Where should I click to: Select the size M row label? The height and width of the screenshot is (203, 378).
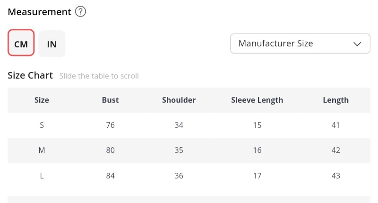(x=42, y=150)
